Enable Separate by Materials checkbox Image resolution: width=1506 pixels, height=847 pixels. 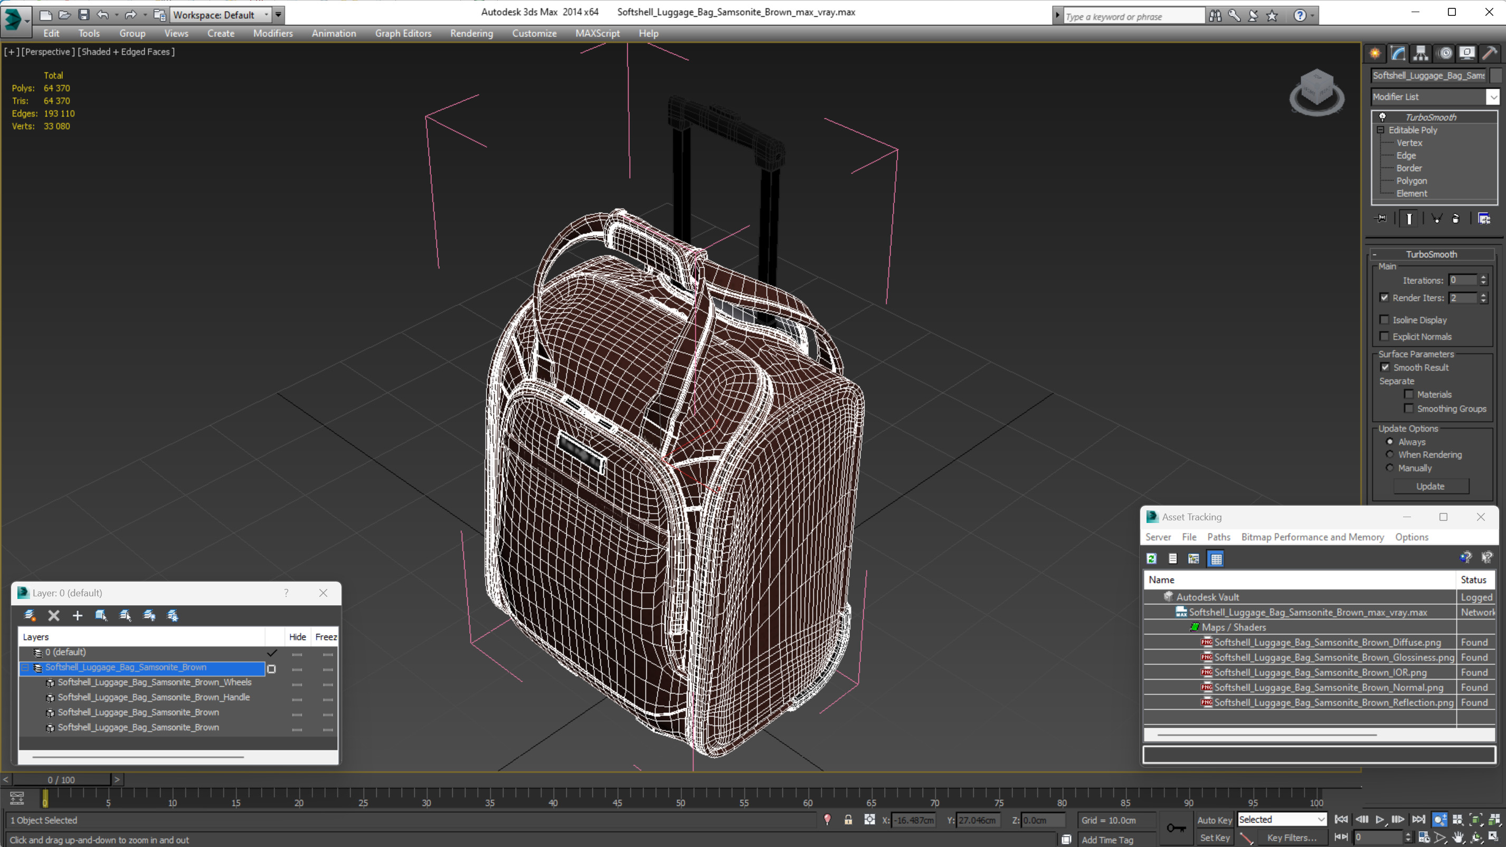(1408, 394)
